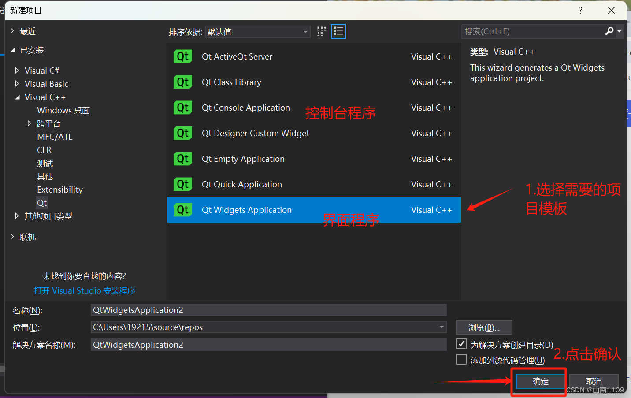Screen dimensions: 631x398
Task: Click the Qt Empty Application green icon
Action: pyautogui.click(x=182, y=159)
